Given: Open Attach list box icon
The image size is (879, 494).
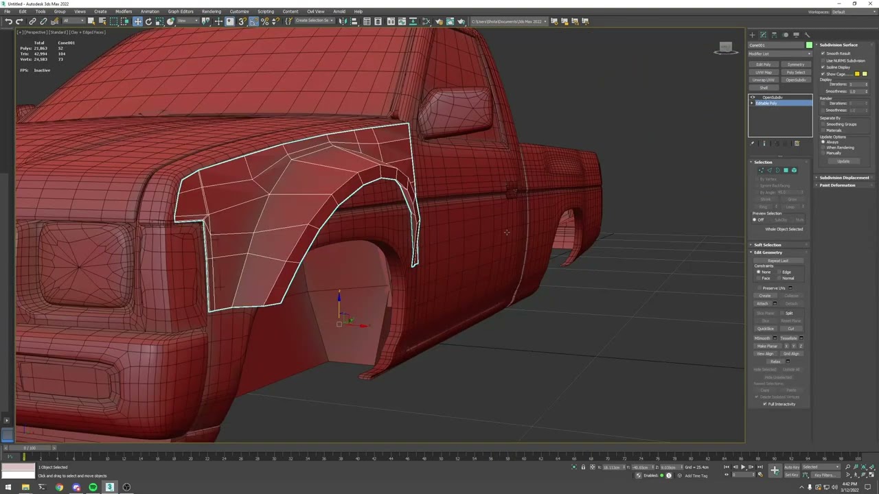Looking at the screenshot, I should coord(775,303).
